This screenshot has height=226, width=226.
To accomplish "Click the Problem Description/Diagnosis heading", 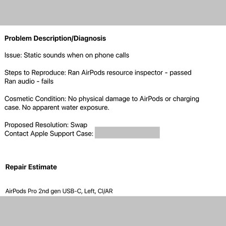I will pyautogui.click(x=55, y=38).
